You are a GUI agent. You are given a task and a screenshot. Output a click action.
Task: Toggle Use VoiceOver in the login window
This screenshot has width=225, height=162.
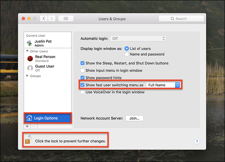[x=82, y=92]
